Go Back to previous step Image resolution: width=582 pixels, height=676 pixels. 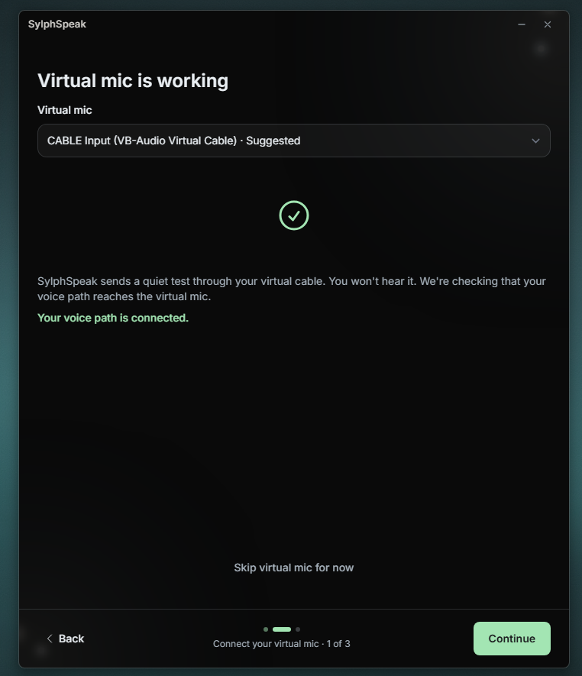65,639
